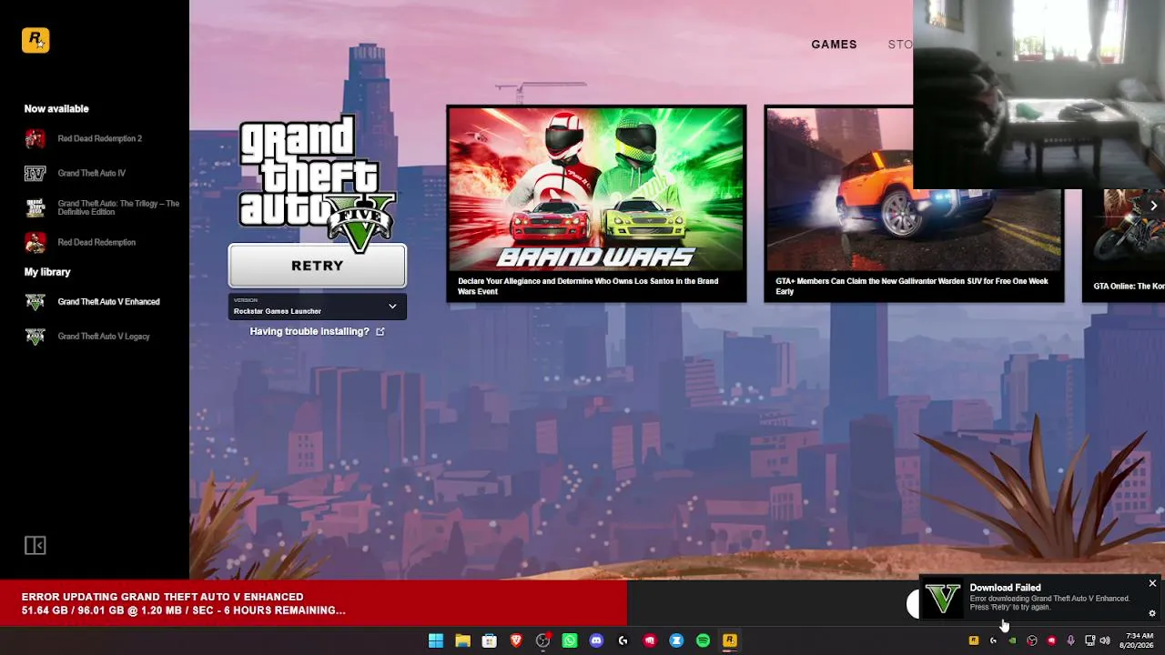Select 'Grand Theft Auto IV' in the sidebar
The image size is (1165, 655).
(x=92, y=173)
